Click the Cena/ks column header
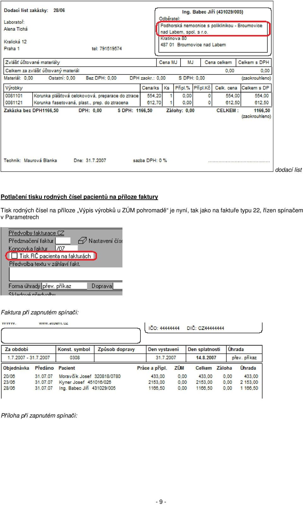Image resolution: width=303 pixels, height=505 pixels. [151, 88]
